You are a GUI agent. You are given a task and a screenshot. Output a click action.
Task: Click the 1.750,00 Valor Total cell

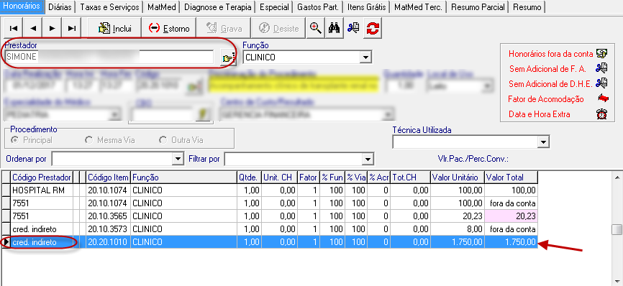pos(511,242)
